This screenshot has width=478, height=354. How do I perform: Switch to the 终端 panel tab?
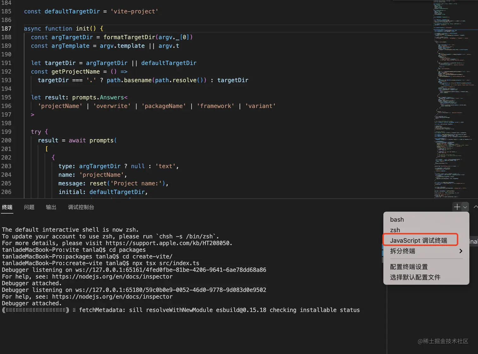click(7, 207)
